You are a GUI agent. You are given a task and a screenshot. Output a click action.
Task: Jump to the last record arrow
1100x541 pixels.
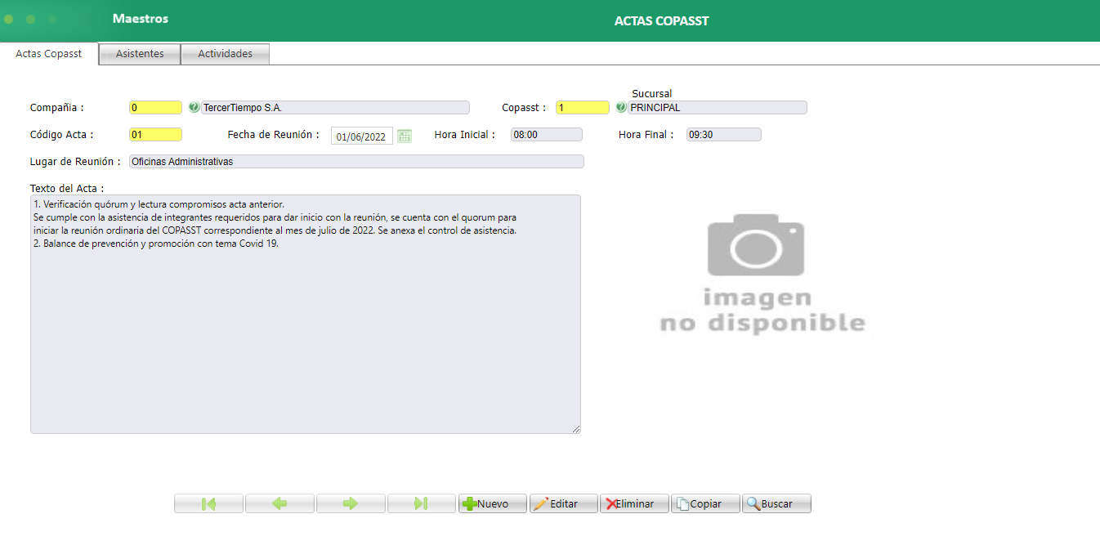click(422, 503)
